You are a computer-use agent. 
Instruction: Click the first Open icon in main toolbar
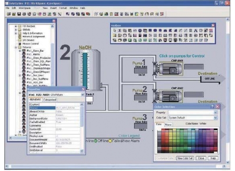pos(9,14)
